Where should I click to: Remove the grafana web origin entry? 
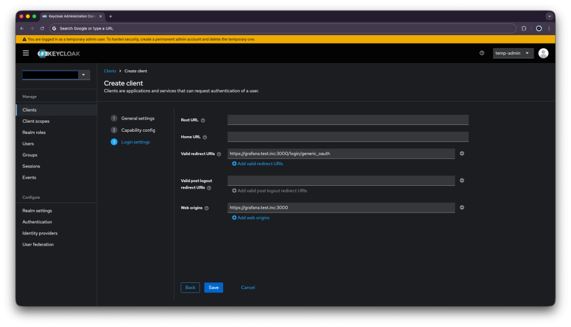point(462,208)
